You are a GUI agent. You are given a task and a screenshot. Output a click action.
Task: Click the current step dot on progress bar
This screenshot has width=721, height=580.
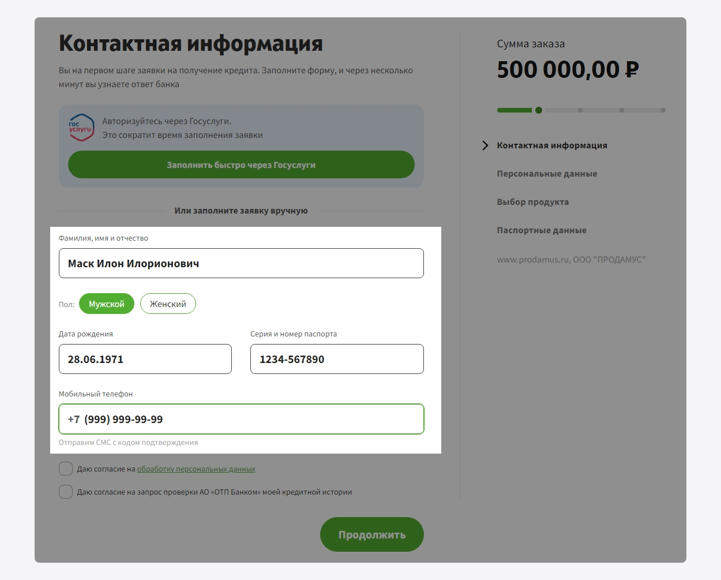pos(538,110)
